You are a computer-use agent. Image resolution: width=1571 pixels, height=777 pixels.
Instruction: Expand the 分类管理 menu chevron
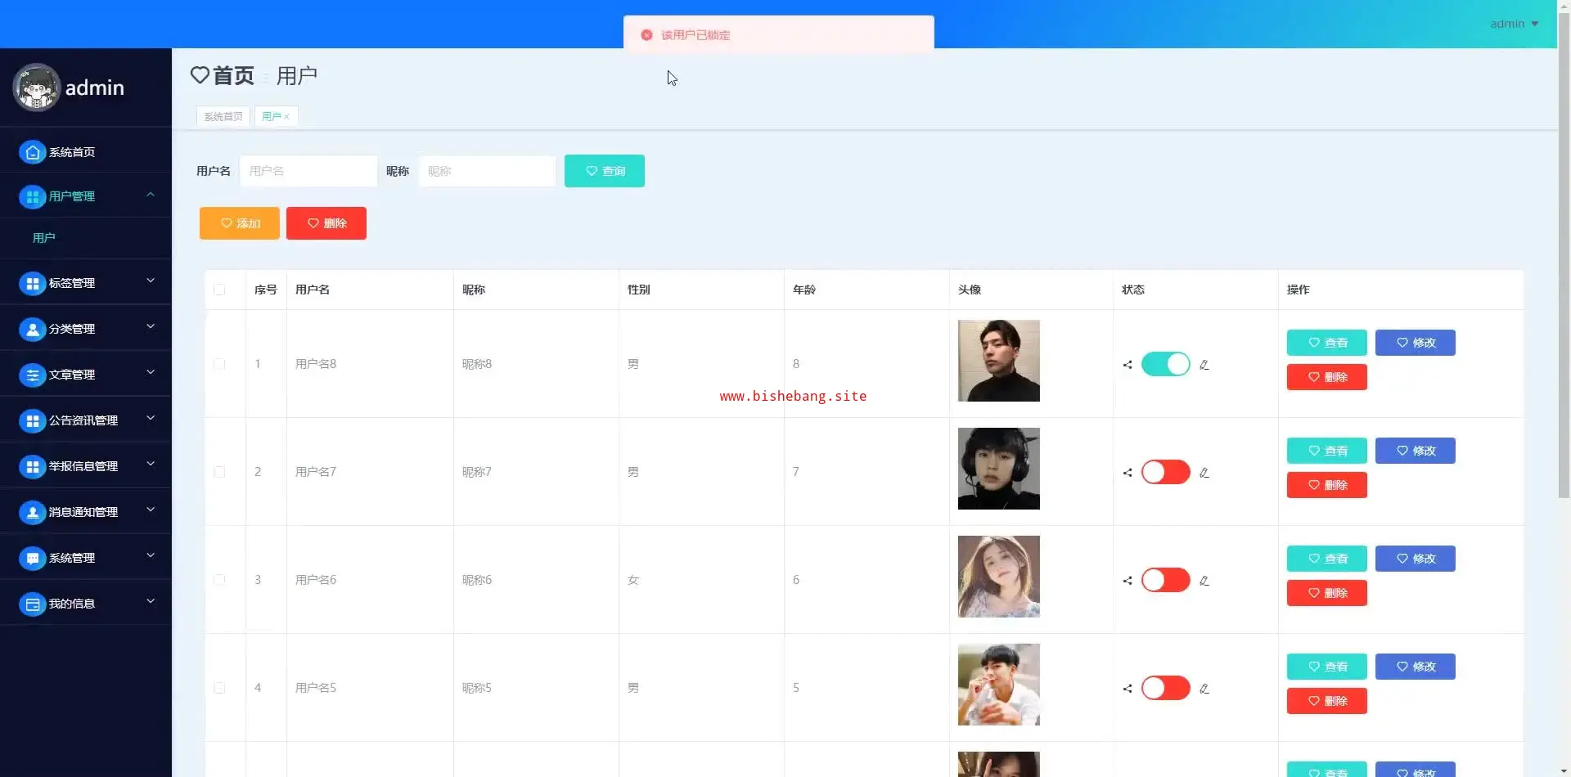coord(151,326)
